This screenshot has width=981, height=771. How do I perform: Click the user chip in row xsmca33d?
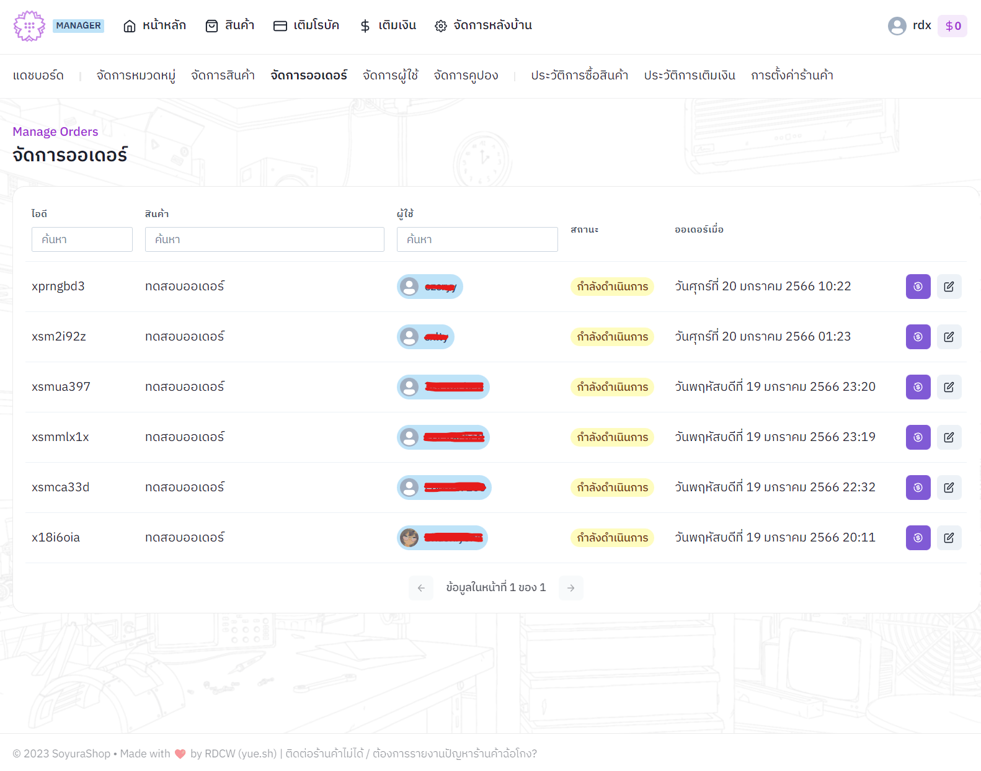pyautogui.click(x=444, y=488)
